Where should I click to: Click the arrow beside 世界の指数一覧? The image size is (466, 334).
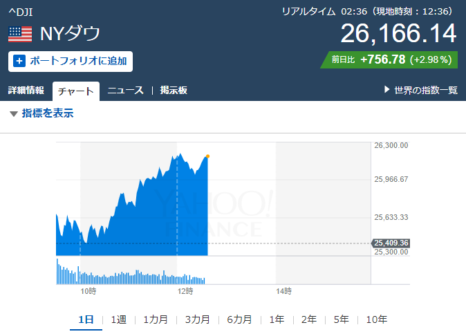(387, 90)
